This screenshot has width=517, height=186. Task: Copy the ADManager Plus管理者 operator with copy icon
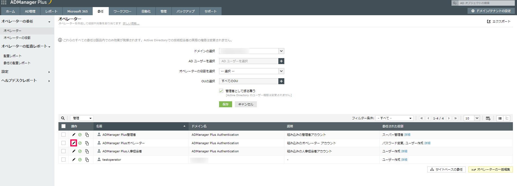pyautogui.click(x=87, y=135)
